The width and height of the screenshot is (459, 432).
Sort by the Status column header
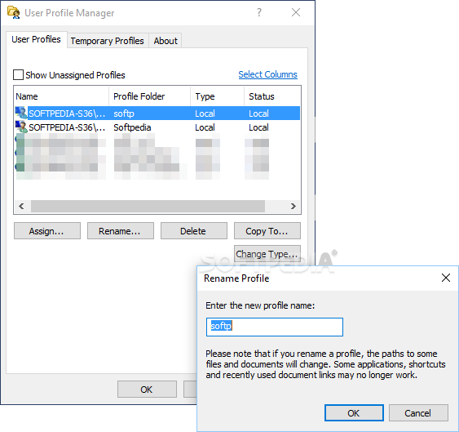[x=272, y=96]
